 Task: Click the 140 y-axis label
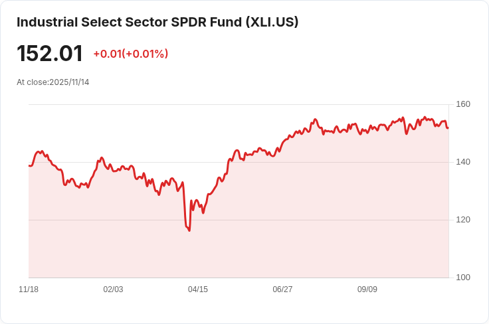click(463, 162)
